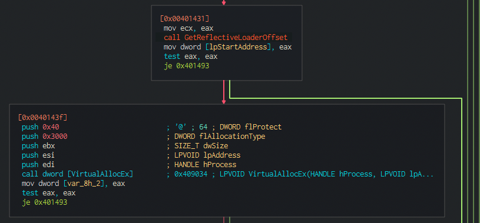The height and width of the screenshot is (223, 480).
Task: Select test eax, eax in upper block
Action: [190, 56]
